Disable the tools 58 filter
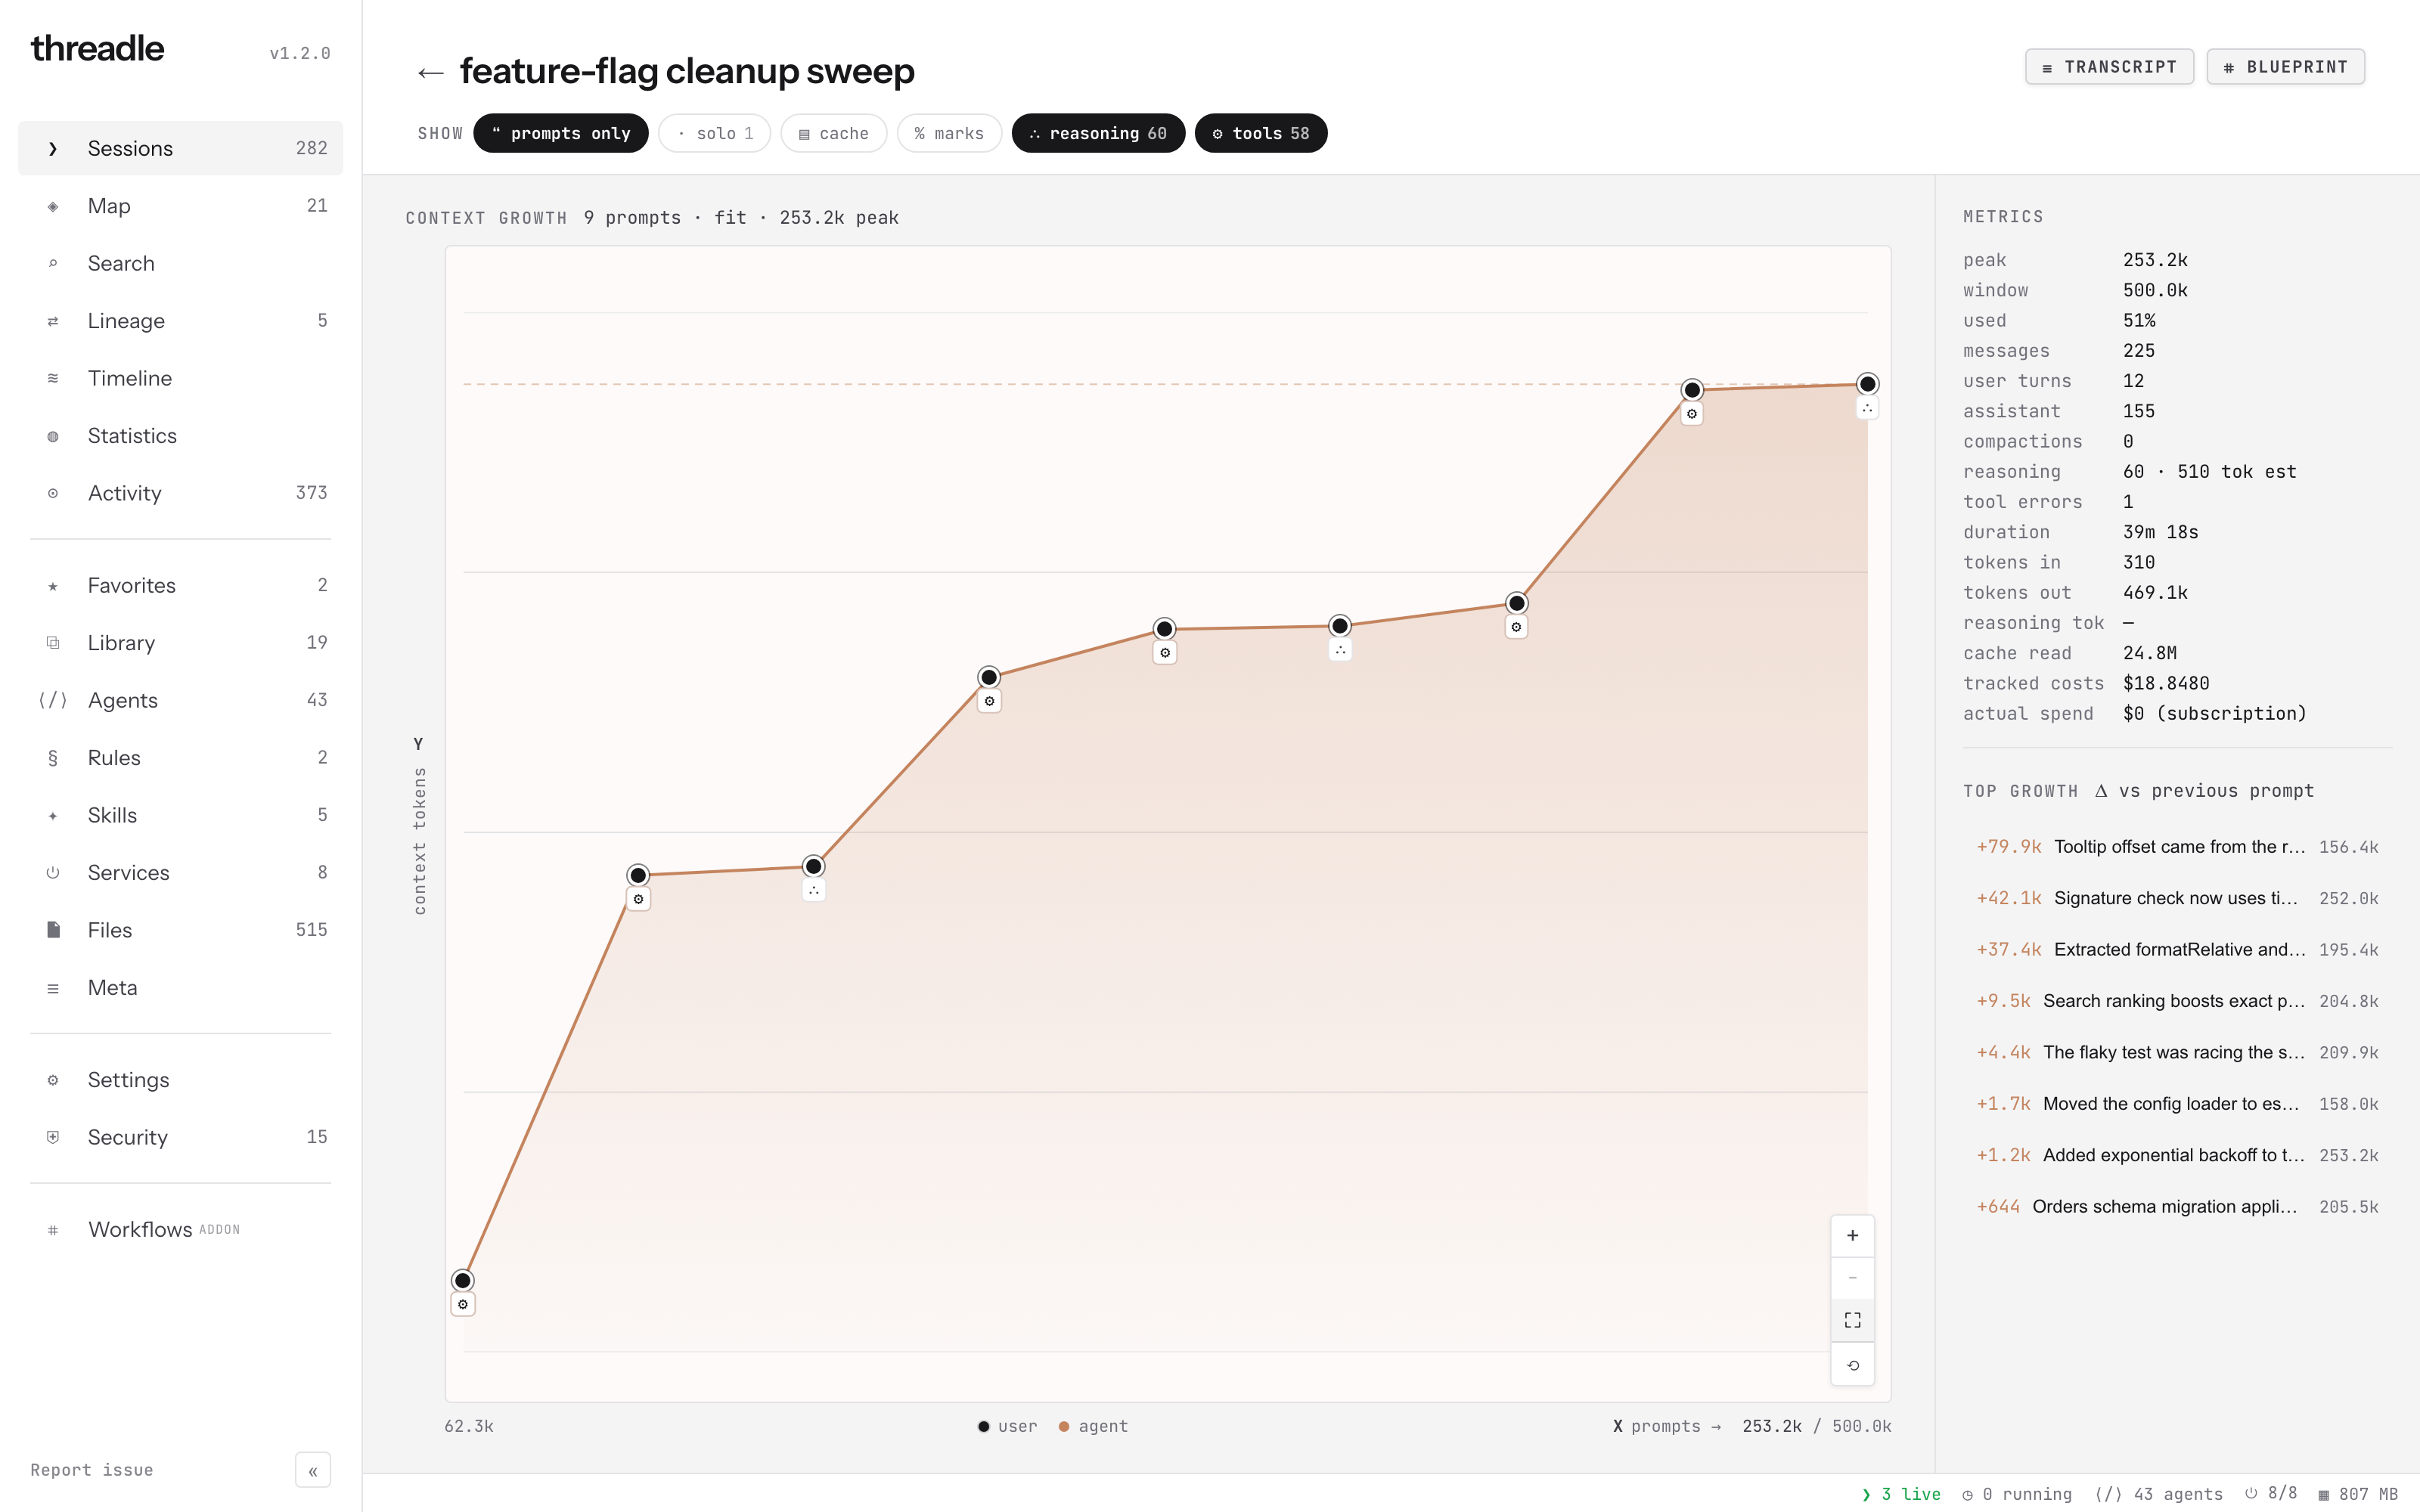The height and width of the screenshot is (1512, 2420). pyautogui.click(x=1261, y=133)
